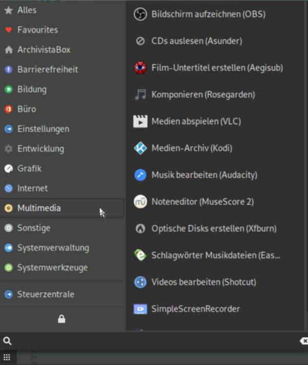Click "SimpleScreenRecorder" label text
308x365 pixels.
(196, 309)
